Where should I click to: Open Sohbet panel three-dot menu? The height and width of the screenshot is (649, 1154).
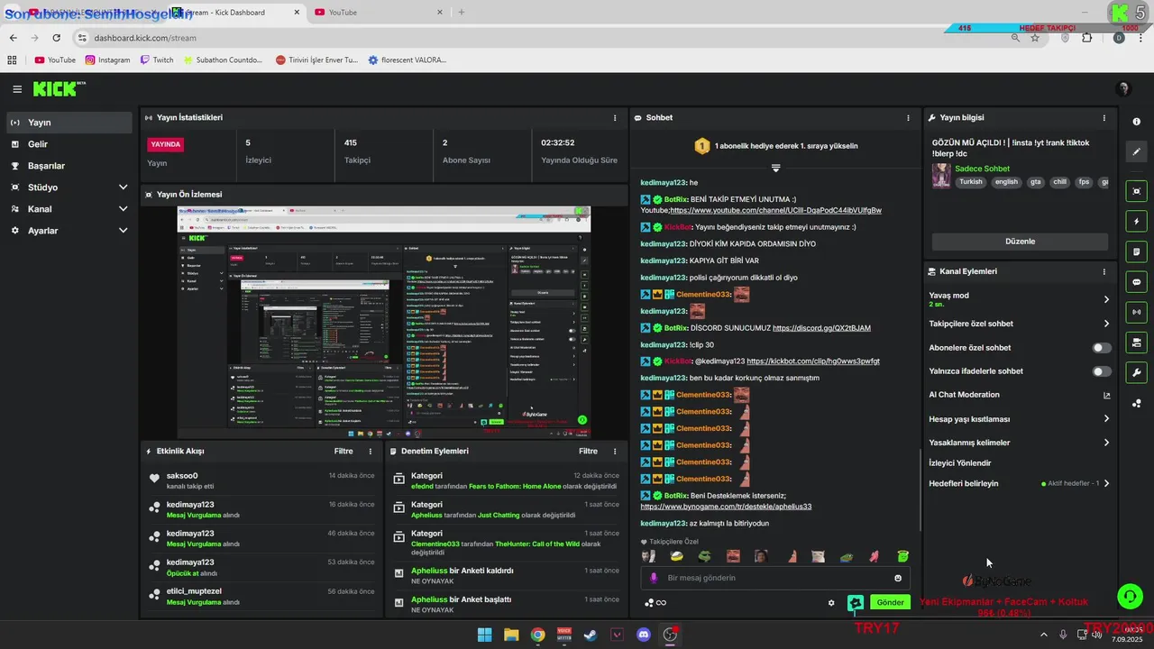tap(908, 118)
